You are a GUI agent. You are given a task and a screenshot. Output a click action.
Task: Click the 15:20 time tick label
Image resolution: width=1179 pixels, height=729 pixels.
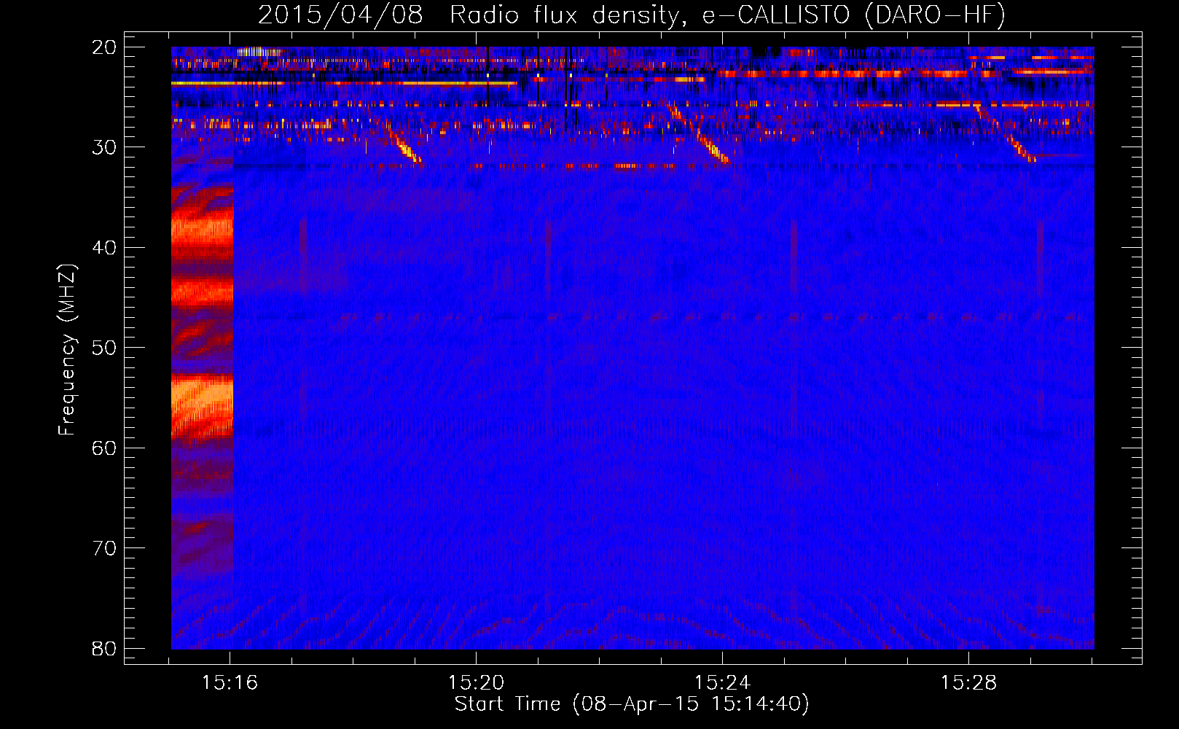point(477,683)
